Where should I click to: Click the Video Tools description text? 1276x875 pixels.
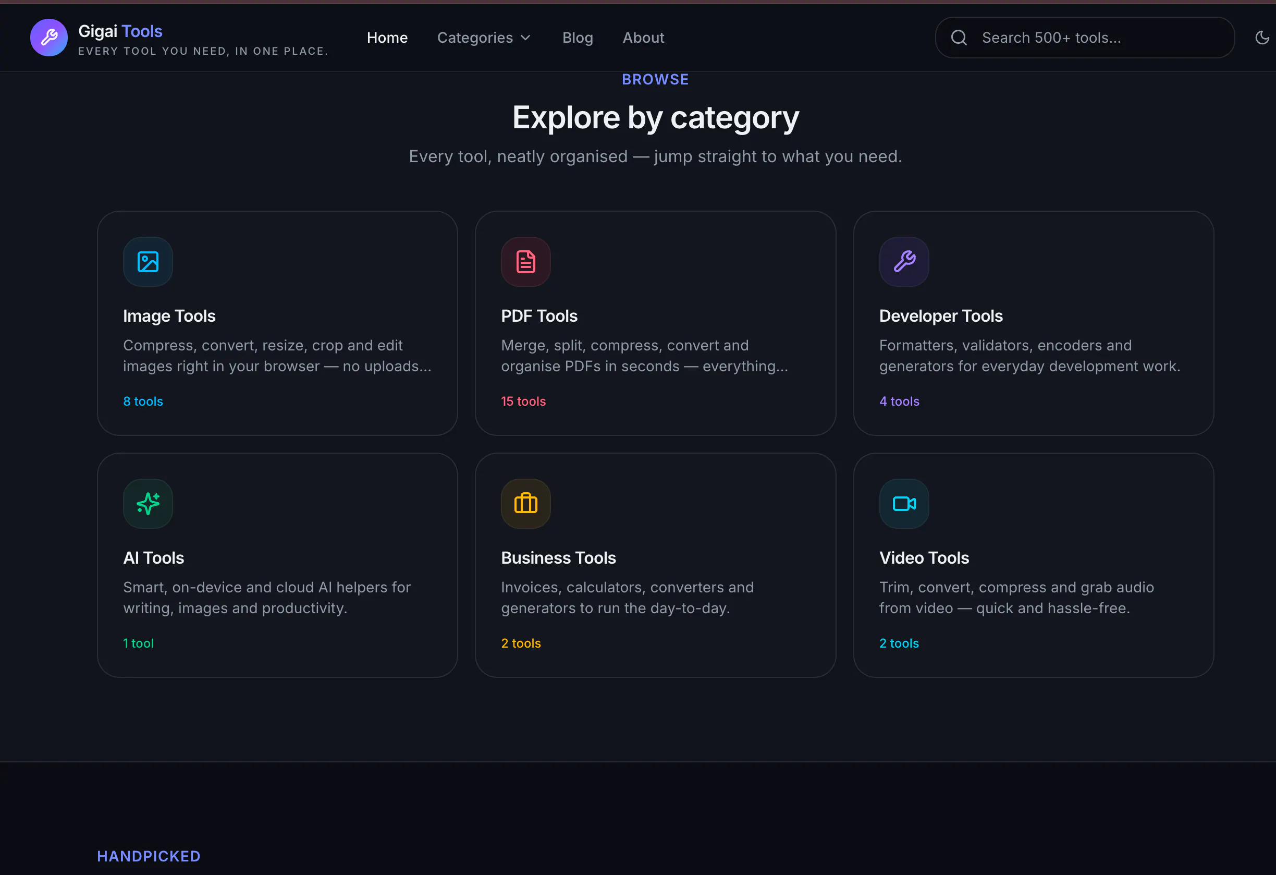[x=1016, y=597]
